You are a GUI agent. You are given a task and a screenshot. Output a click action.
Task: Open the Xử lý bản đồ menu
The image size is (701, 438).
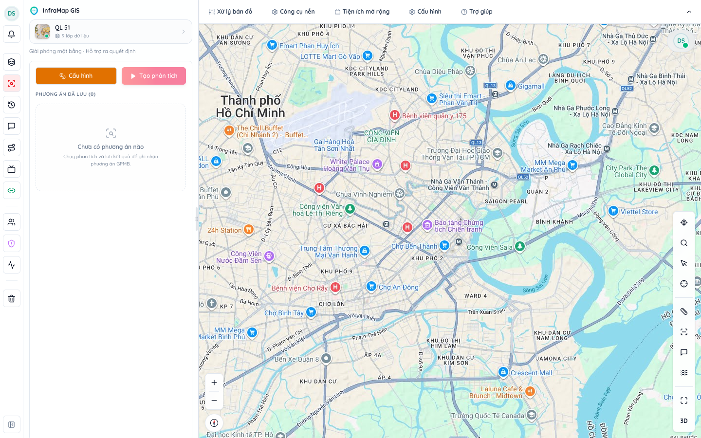click(230, 12)
